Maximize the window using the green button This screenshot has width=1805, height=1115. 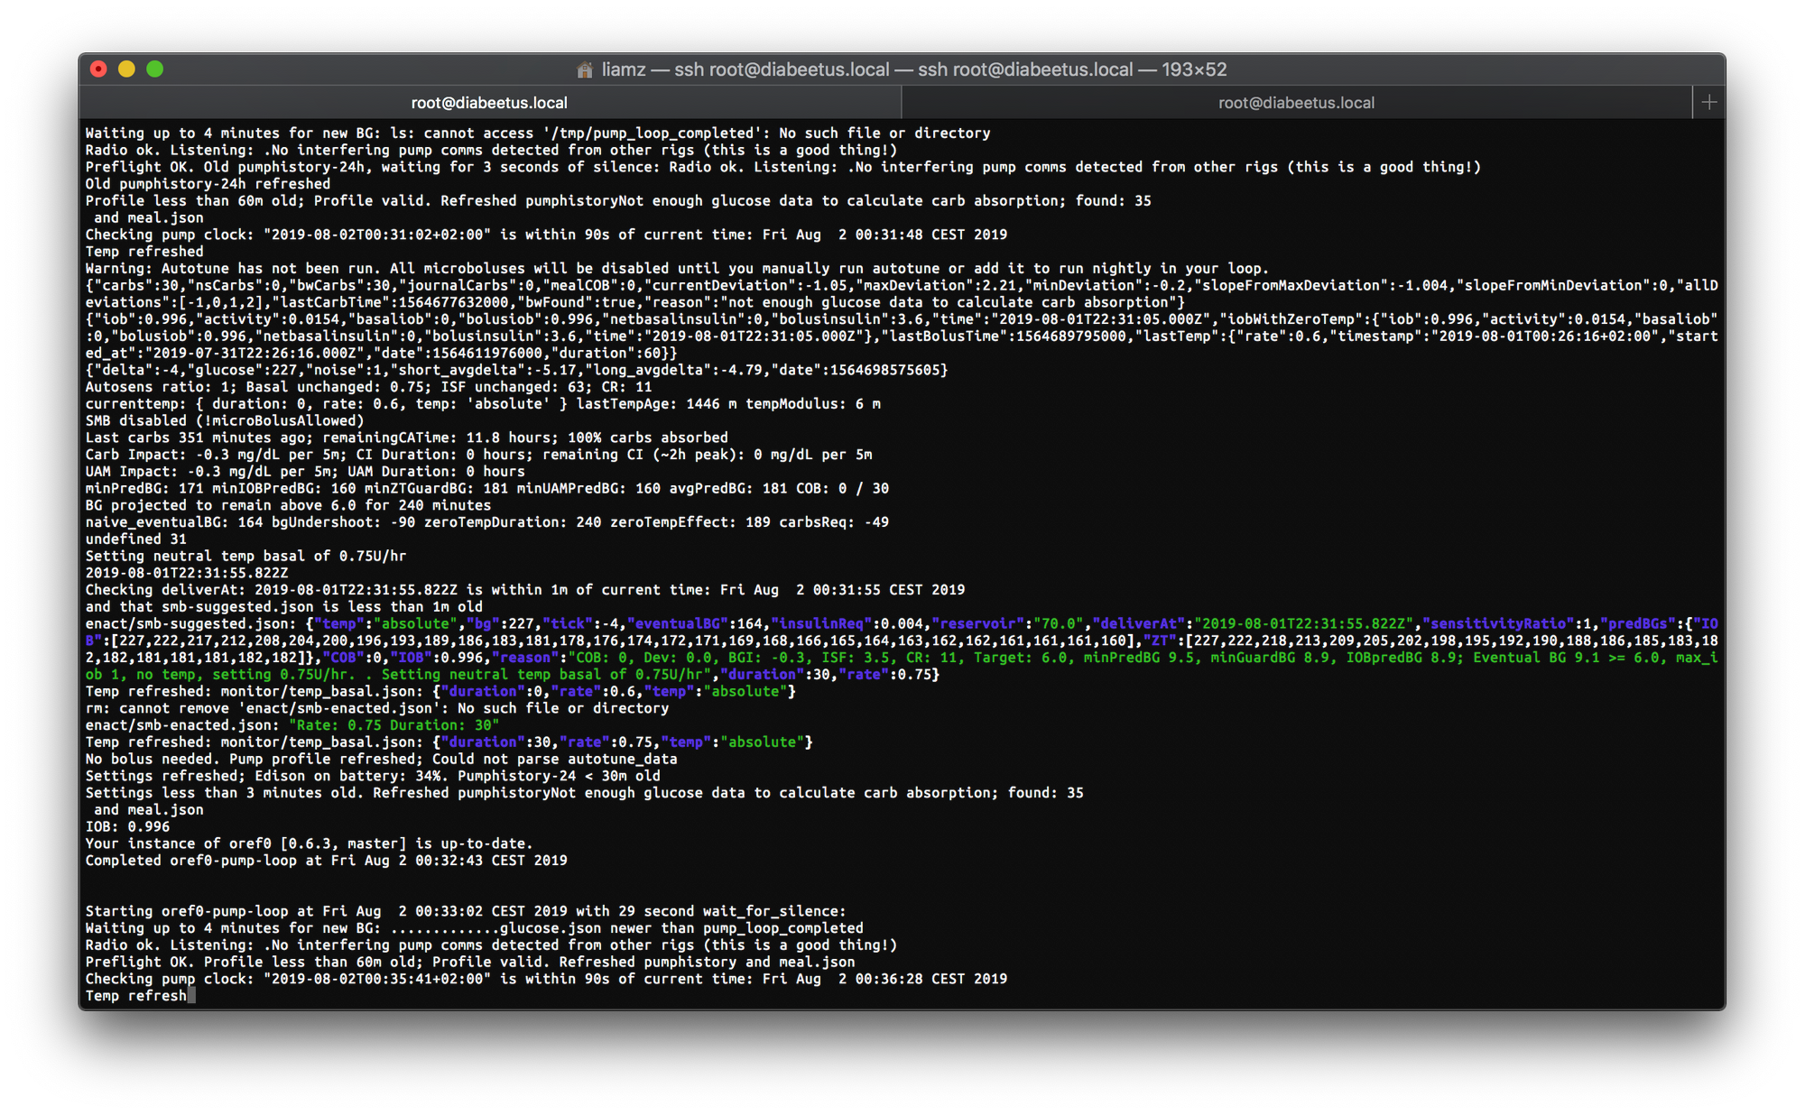[x=155, y=69]
